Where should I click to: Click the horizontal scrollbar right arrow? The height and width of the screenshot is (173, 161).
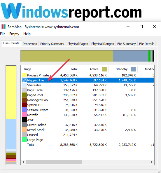coord(152,162)
